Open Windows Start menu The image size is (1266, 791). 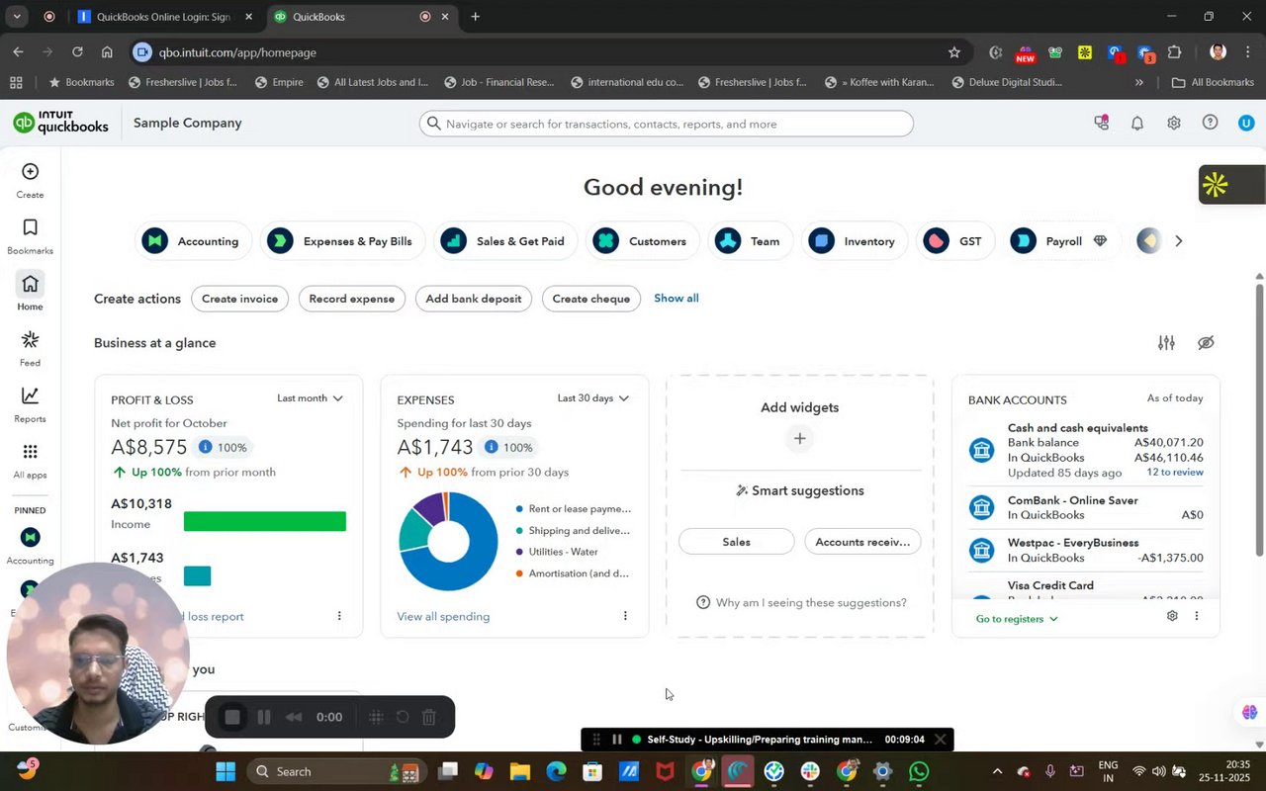(x=226, y=771)
